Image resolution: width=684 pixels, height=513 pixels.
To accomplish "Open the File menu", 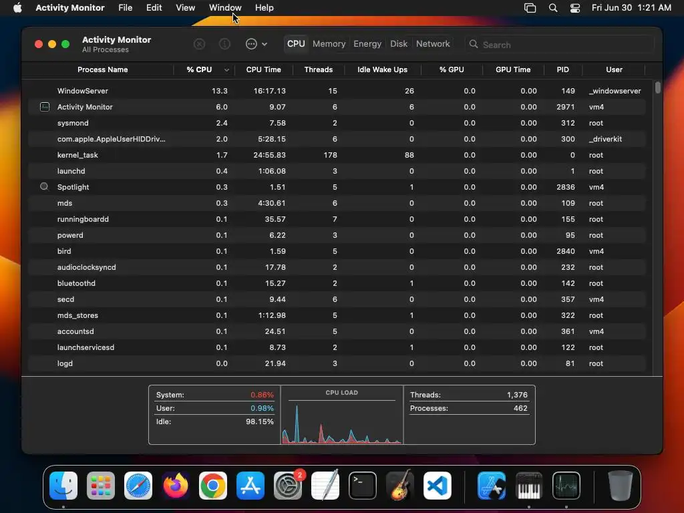I will click(x=125, y=8).
